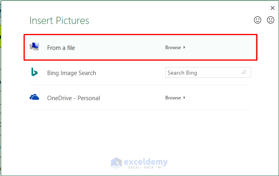This screenshot has height=176, width=279.
Task: Click the arrow next to OneDrive Browse
Action: 184,98
